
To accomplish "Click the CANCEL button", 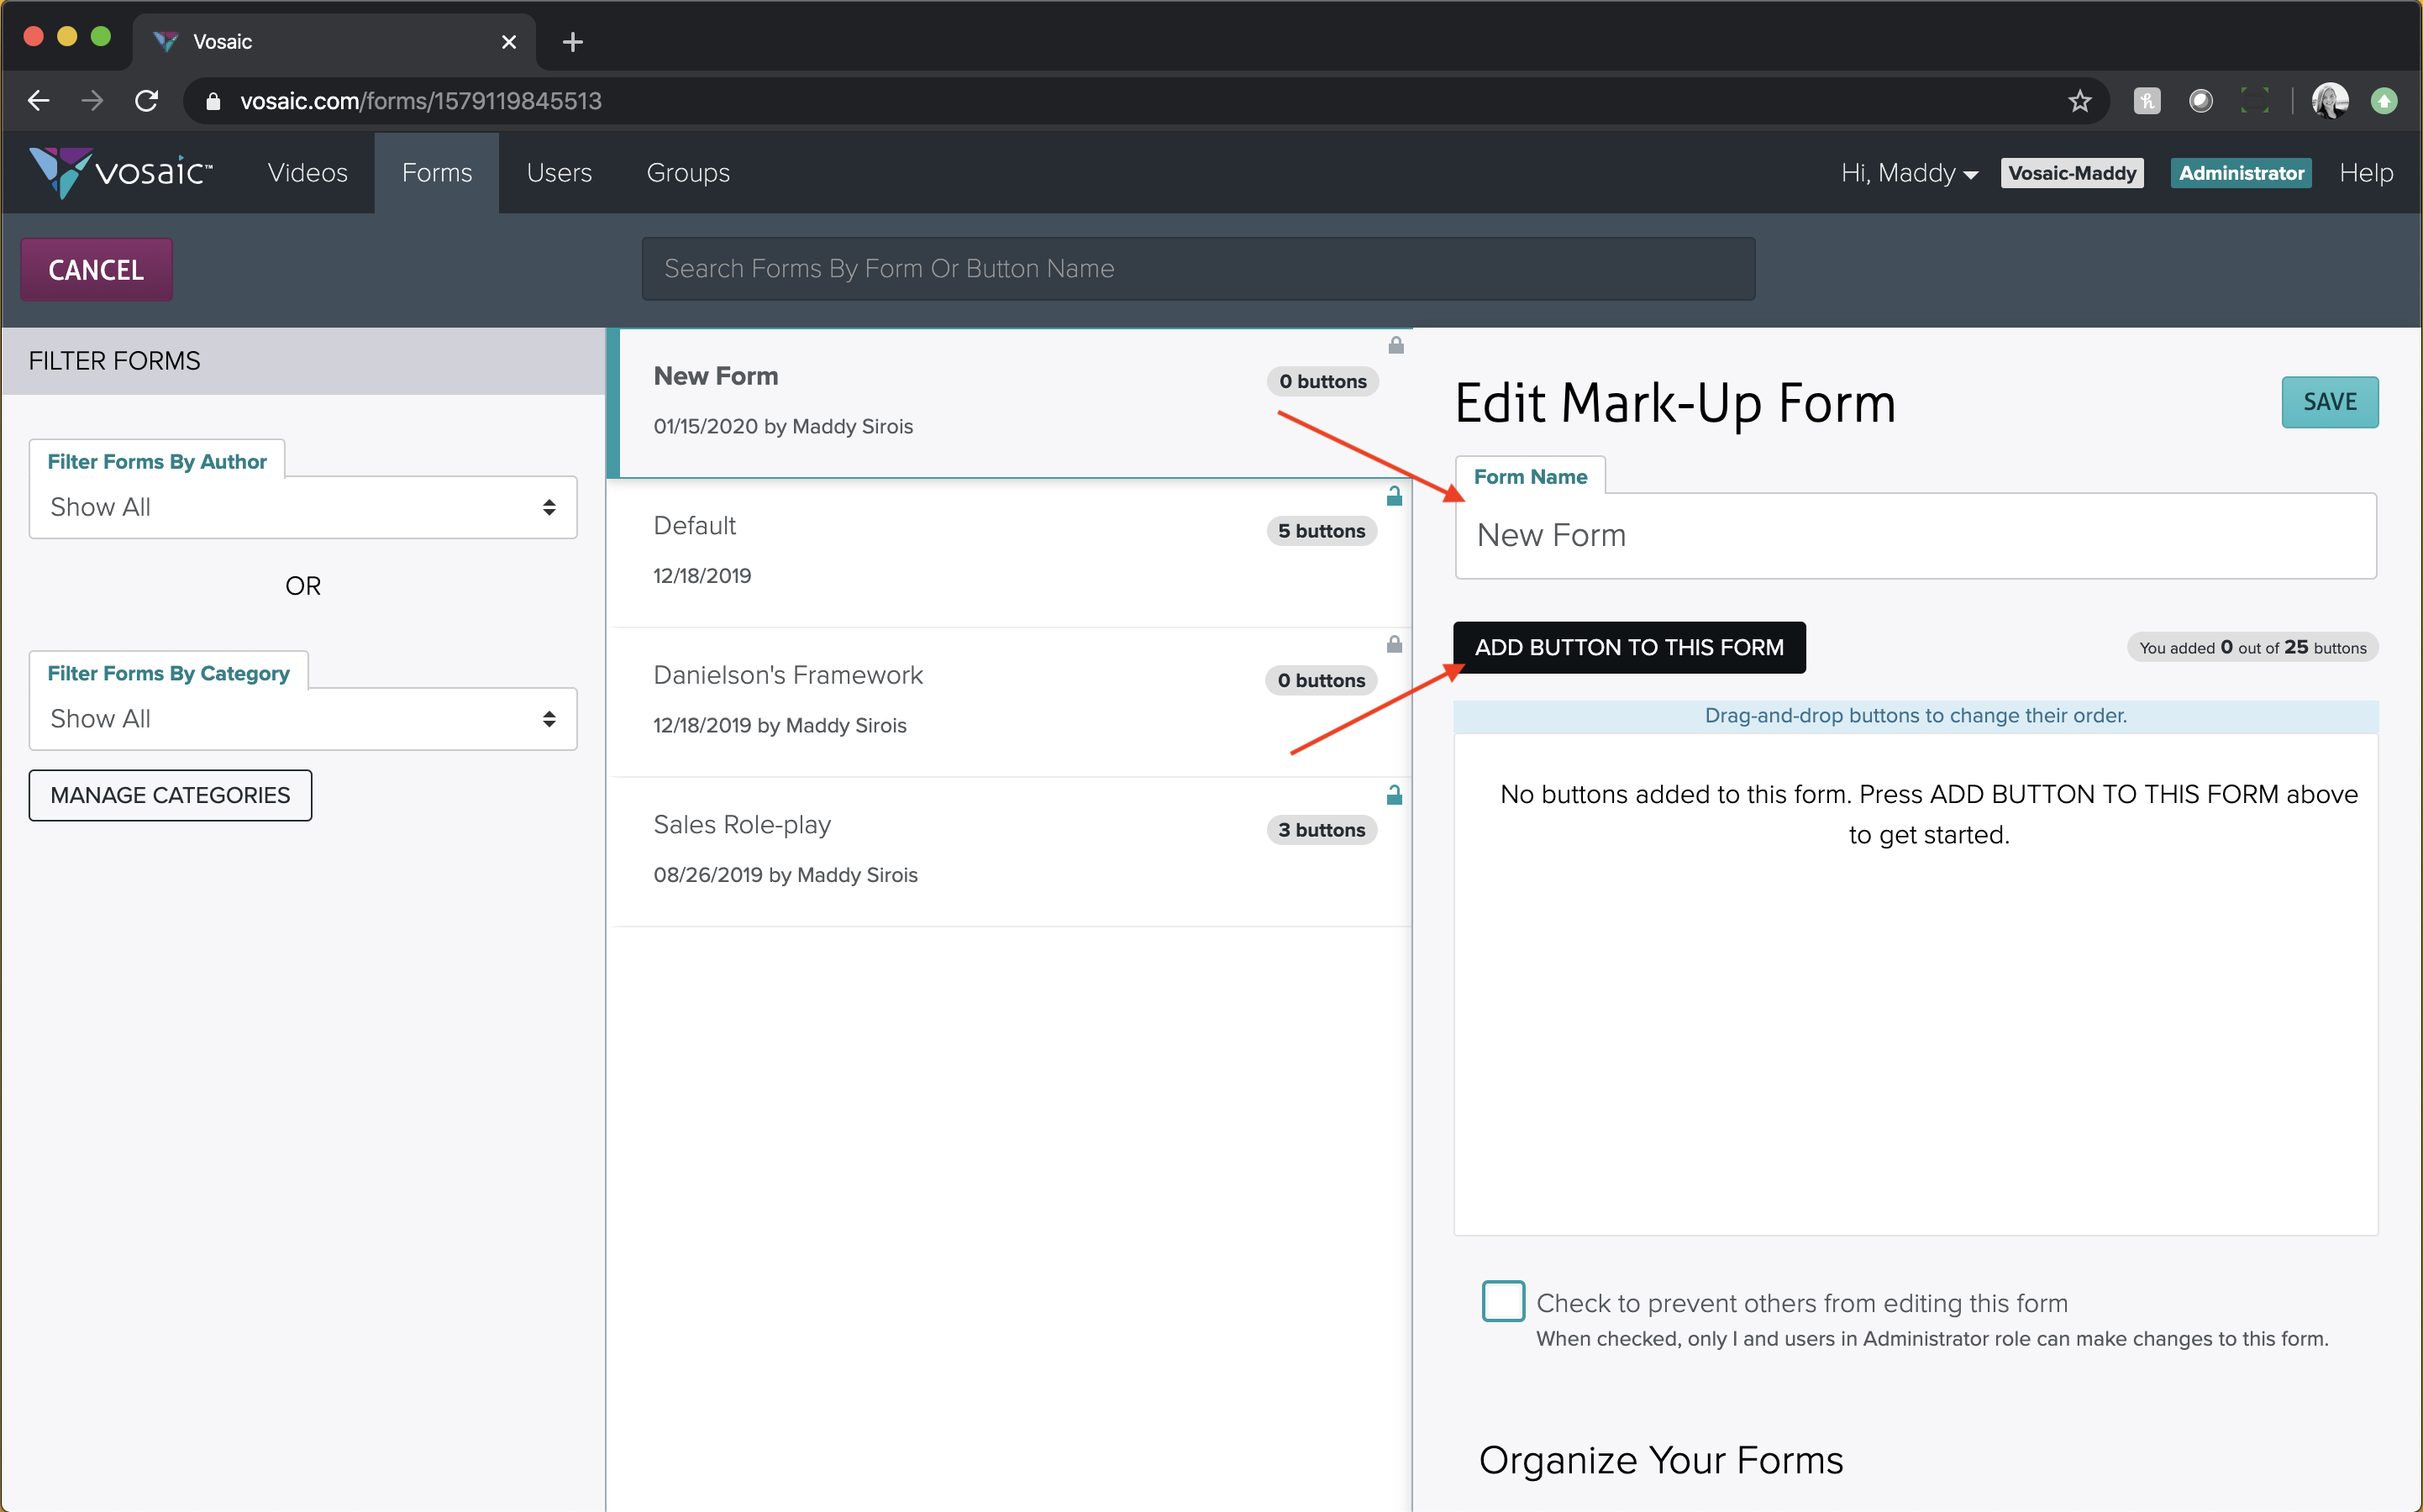I will pyautogui.click(x=96, y=269).
